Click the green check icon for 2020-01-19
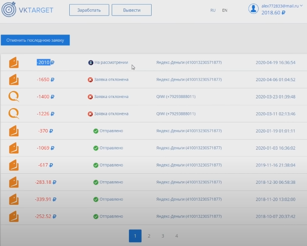This screenshot has width=307, height=246. pos(96,131)
